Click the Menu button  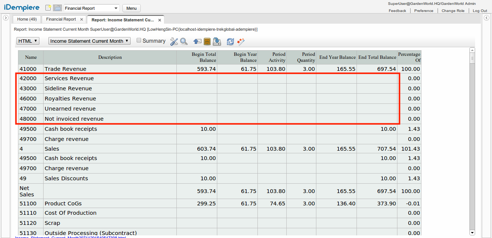point(131,8)
